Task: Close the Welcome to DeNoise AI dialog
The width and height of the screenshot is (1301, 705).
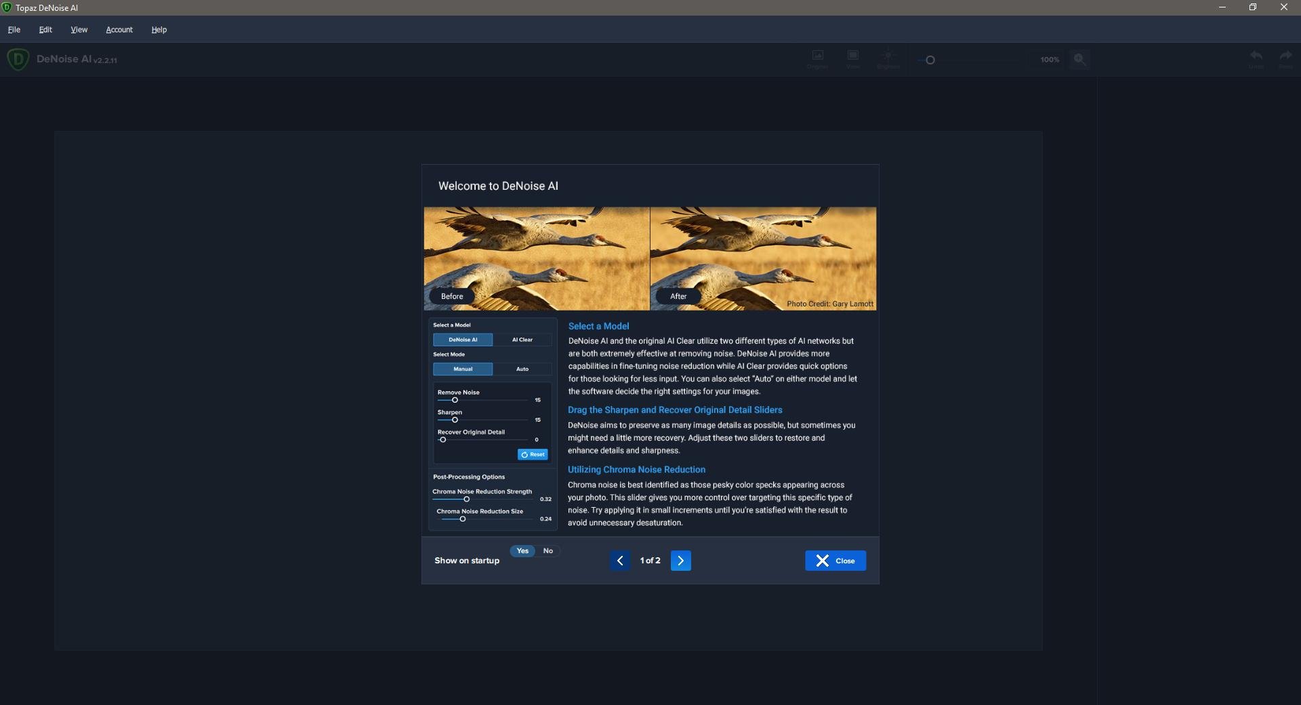Action: click(x=835, y=561)
